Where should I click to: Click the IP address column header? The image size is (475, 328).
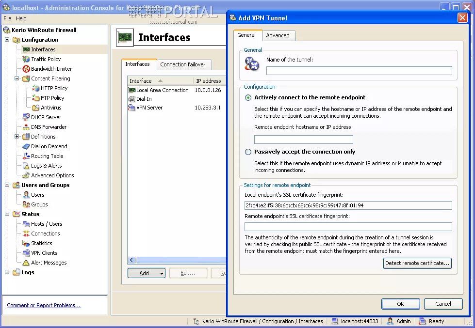pos(210,81)
